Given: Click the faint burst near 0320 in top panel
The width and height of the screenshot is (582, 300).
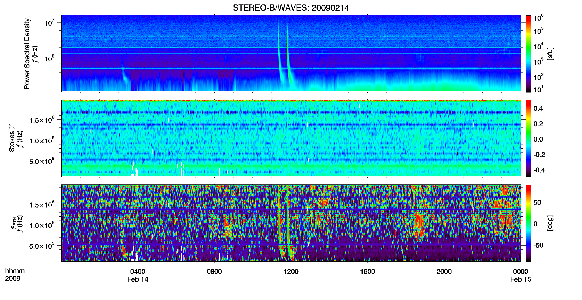Looking at the screenshot, I should [124, 73].
